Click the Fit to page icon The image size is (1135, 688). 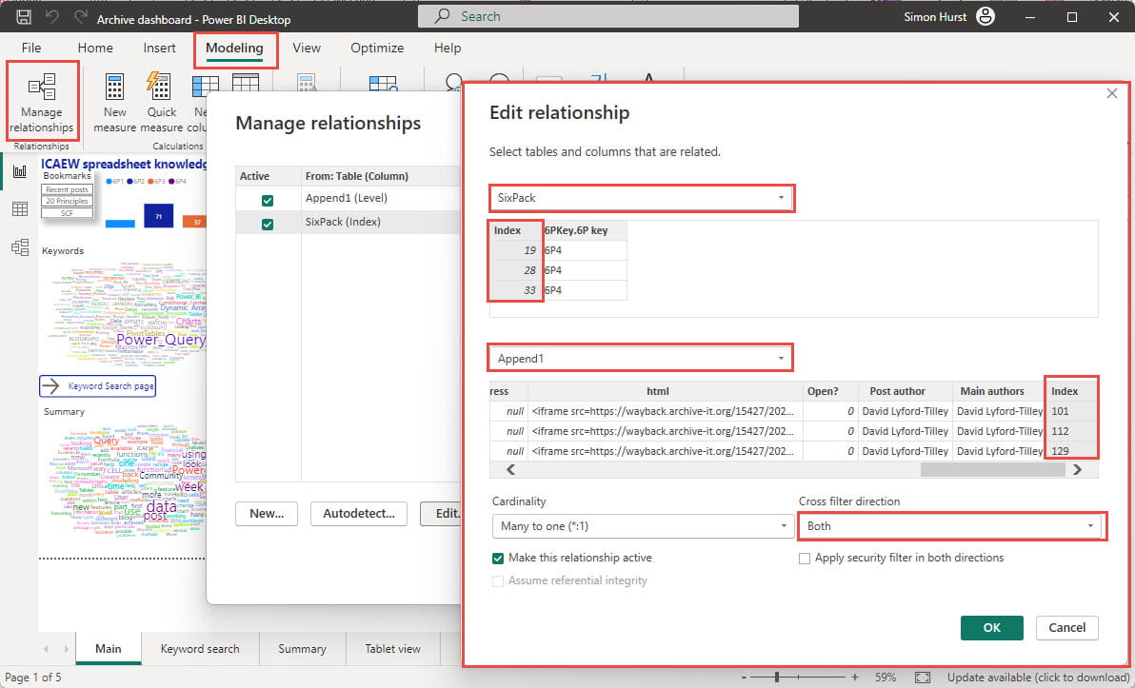pos(922,678)
